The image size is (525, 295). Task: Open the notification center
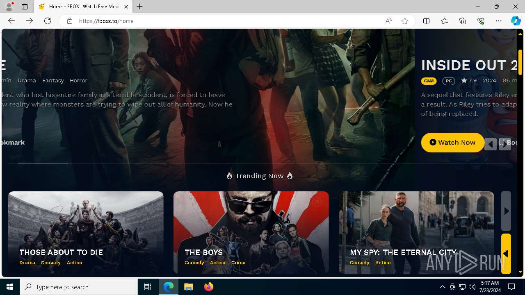(511, 287)
